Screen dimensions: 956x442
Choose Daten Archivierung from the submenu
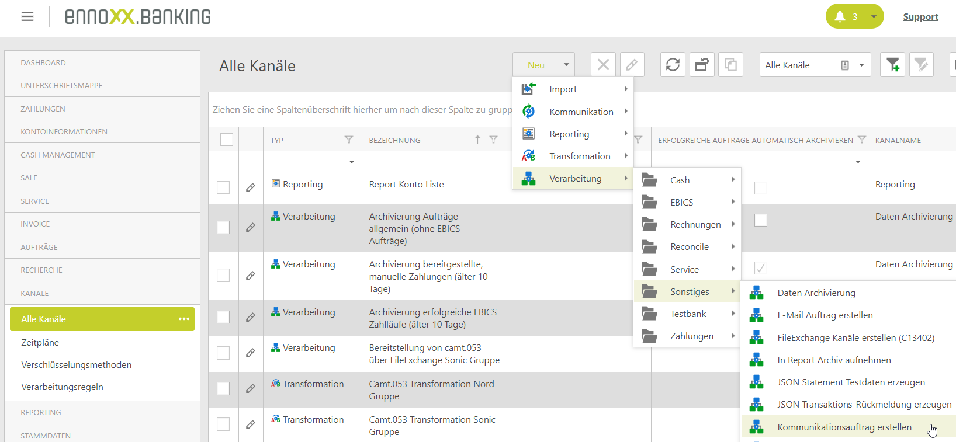(816, 293)
